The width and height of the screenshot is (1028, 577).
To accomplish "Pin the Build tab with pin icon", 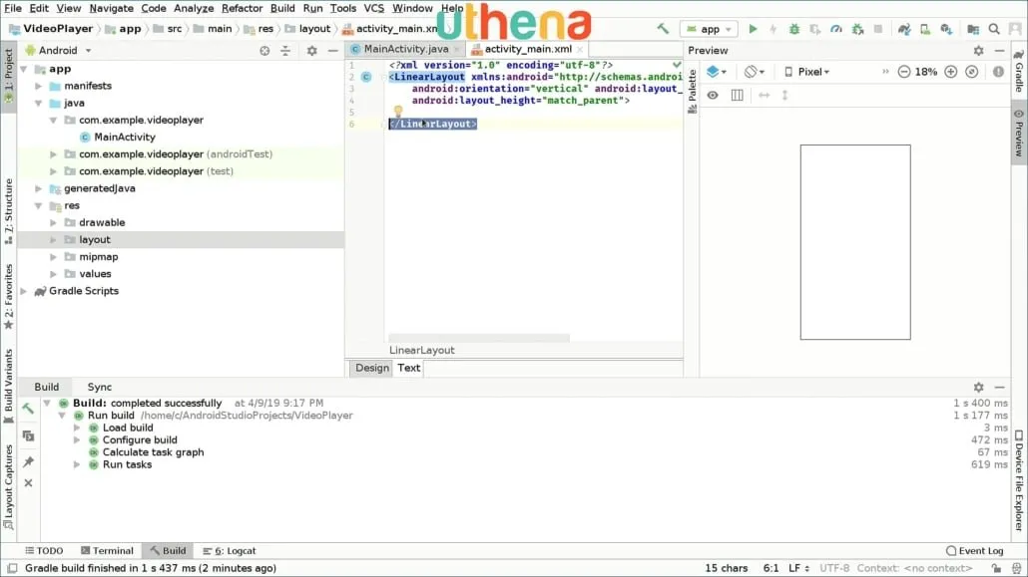I will (28, 461).
